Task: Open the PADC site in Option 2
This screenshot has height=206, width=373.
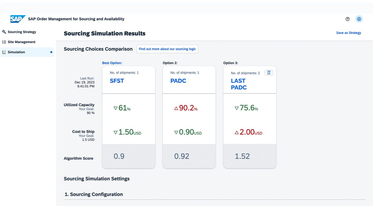Action: tap(178, 81)
